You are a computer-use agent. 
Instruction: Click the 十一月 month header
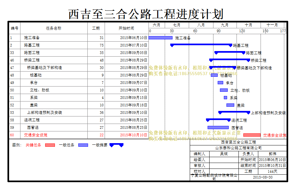(272, 25)
